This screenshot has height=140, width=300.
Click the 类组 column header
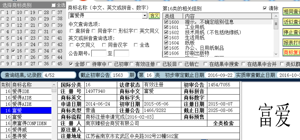pos(173,16)
